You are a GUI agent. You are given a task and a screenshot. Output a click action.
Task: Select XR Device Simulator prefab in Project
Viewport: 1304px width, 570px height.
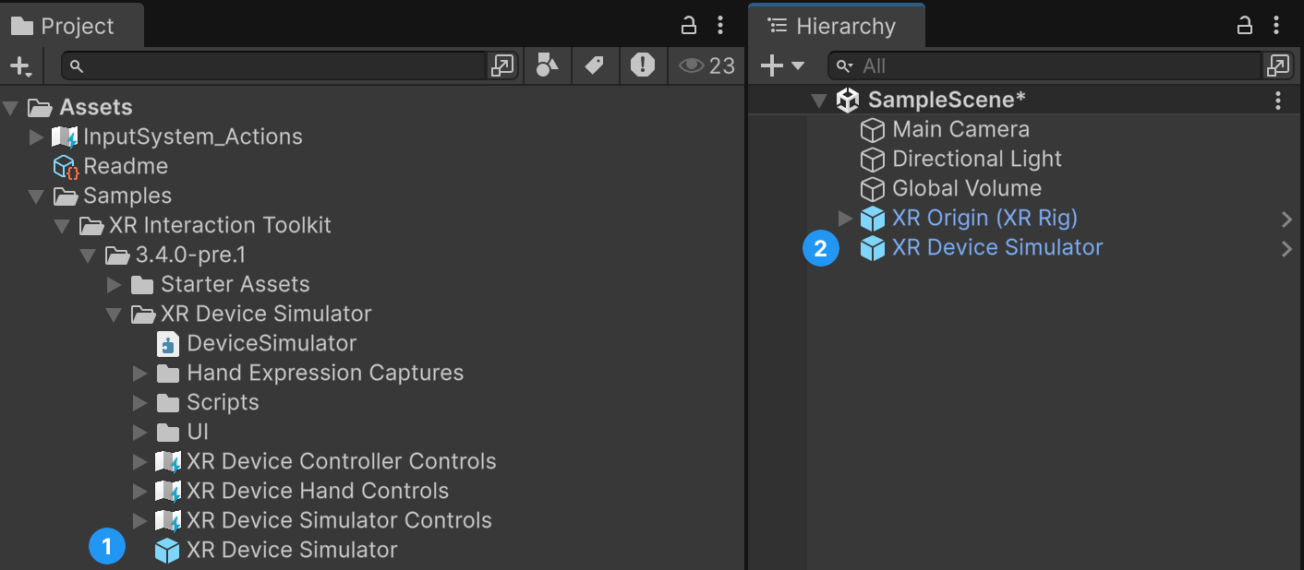pos(292,550)
